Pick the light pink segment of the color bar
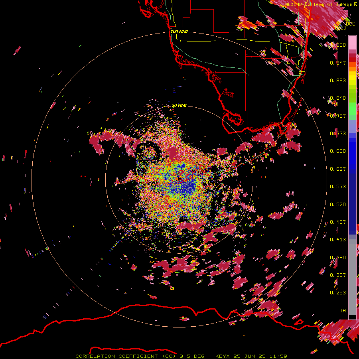This screenshot has width=359, height=359. (x=352, y=42)
